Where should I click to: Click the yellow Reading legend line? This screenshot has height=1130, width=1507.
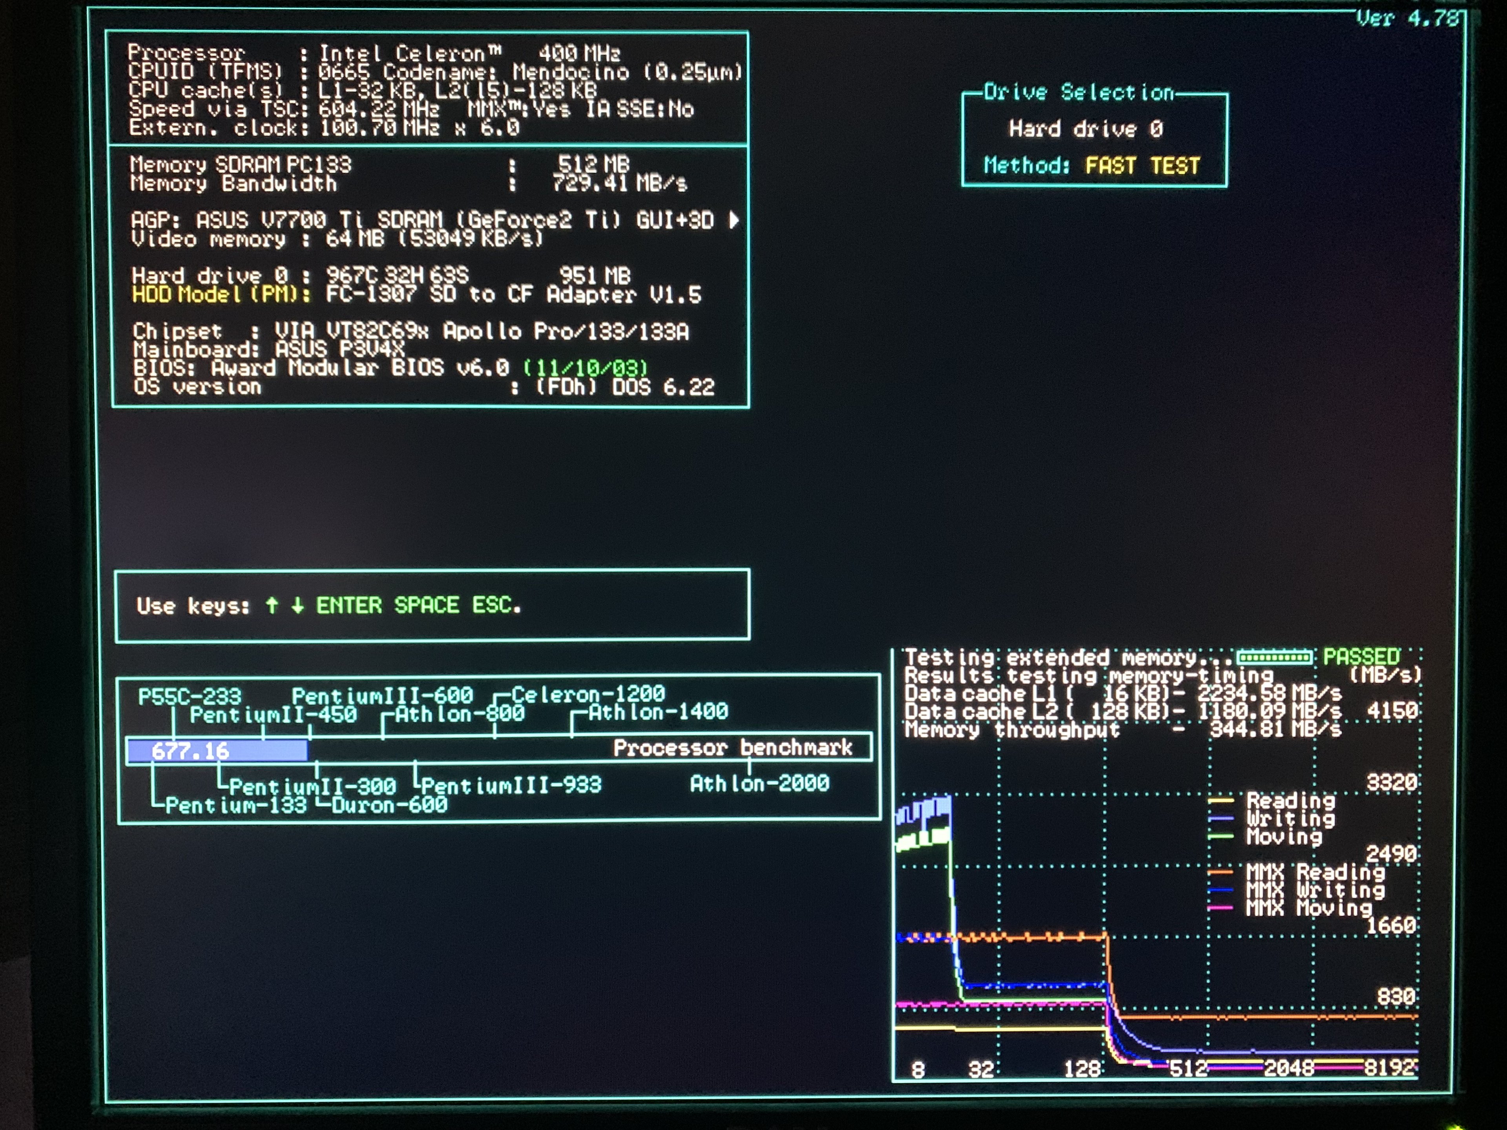coord(1221,801)
